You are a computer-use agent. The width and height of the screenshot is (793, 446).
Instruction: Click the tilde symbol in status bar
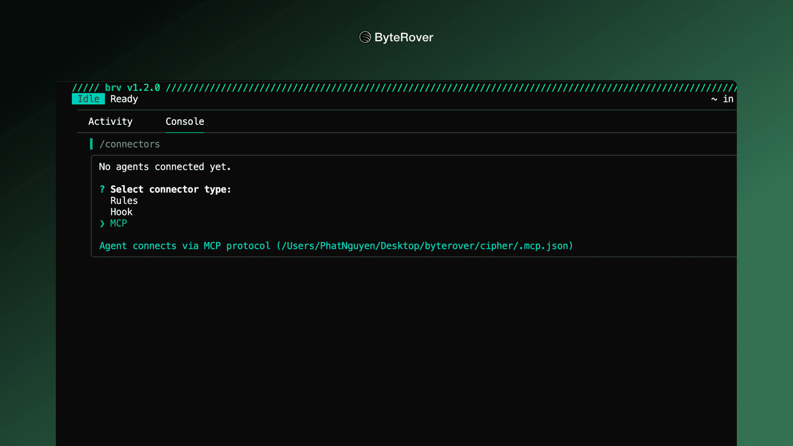714,99
